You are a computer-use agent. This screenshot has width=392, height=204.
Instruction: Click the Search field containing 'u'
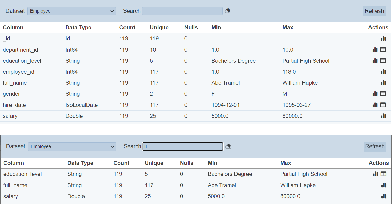(183, 146)
